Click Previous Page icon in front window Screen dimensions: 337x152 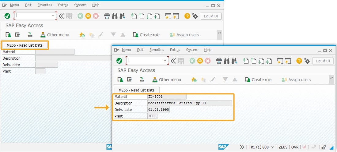253,61
